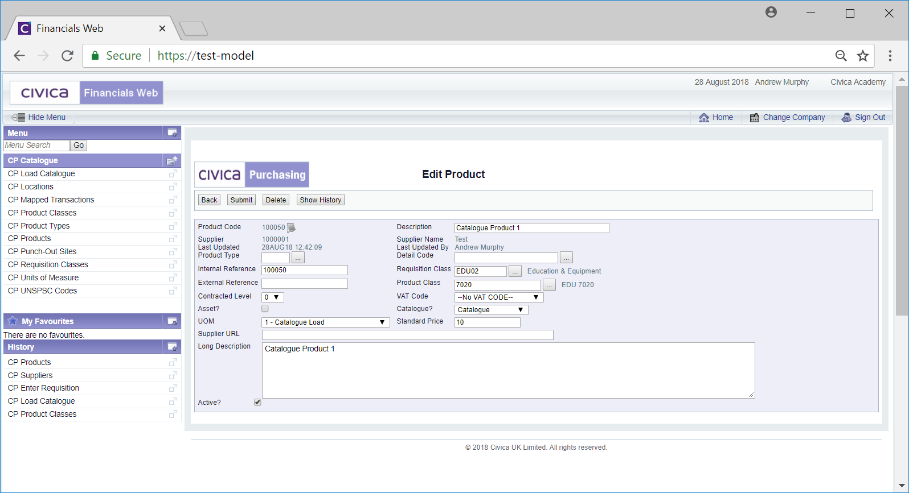Open new-window icon beside CP Load Catalogue menu row
909x493 pixels.
point(173,173)
